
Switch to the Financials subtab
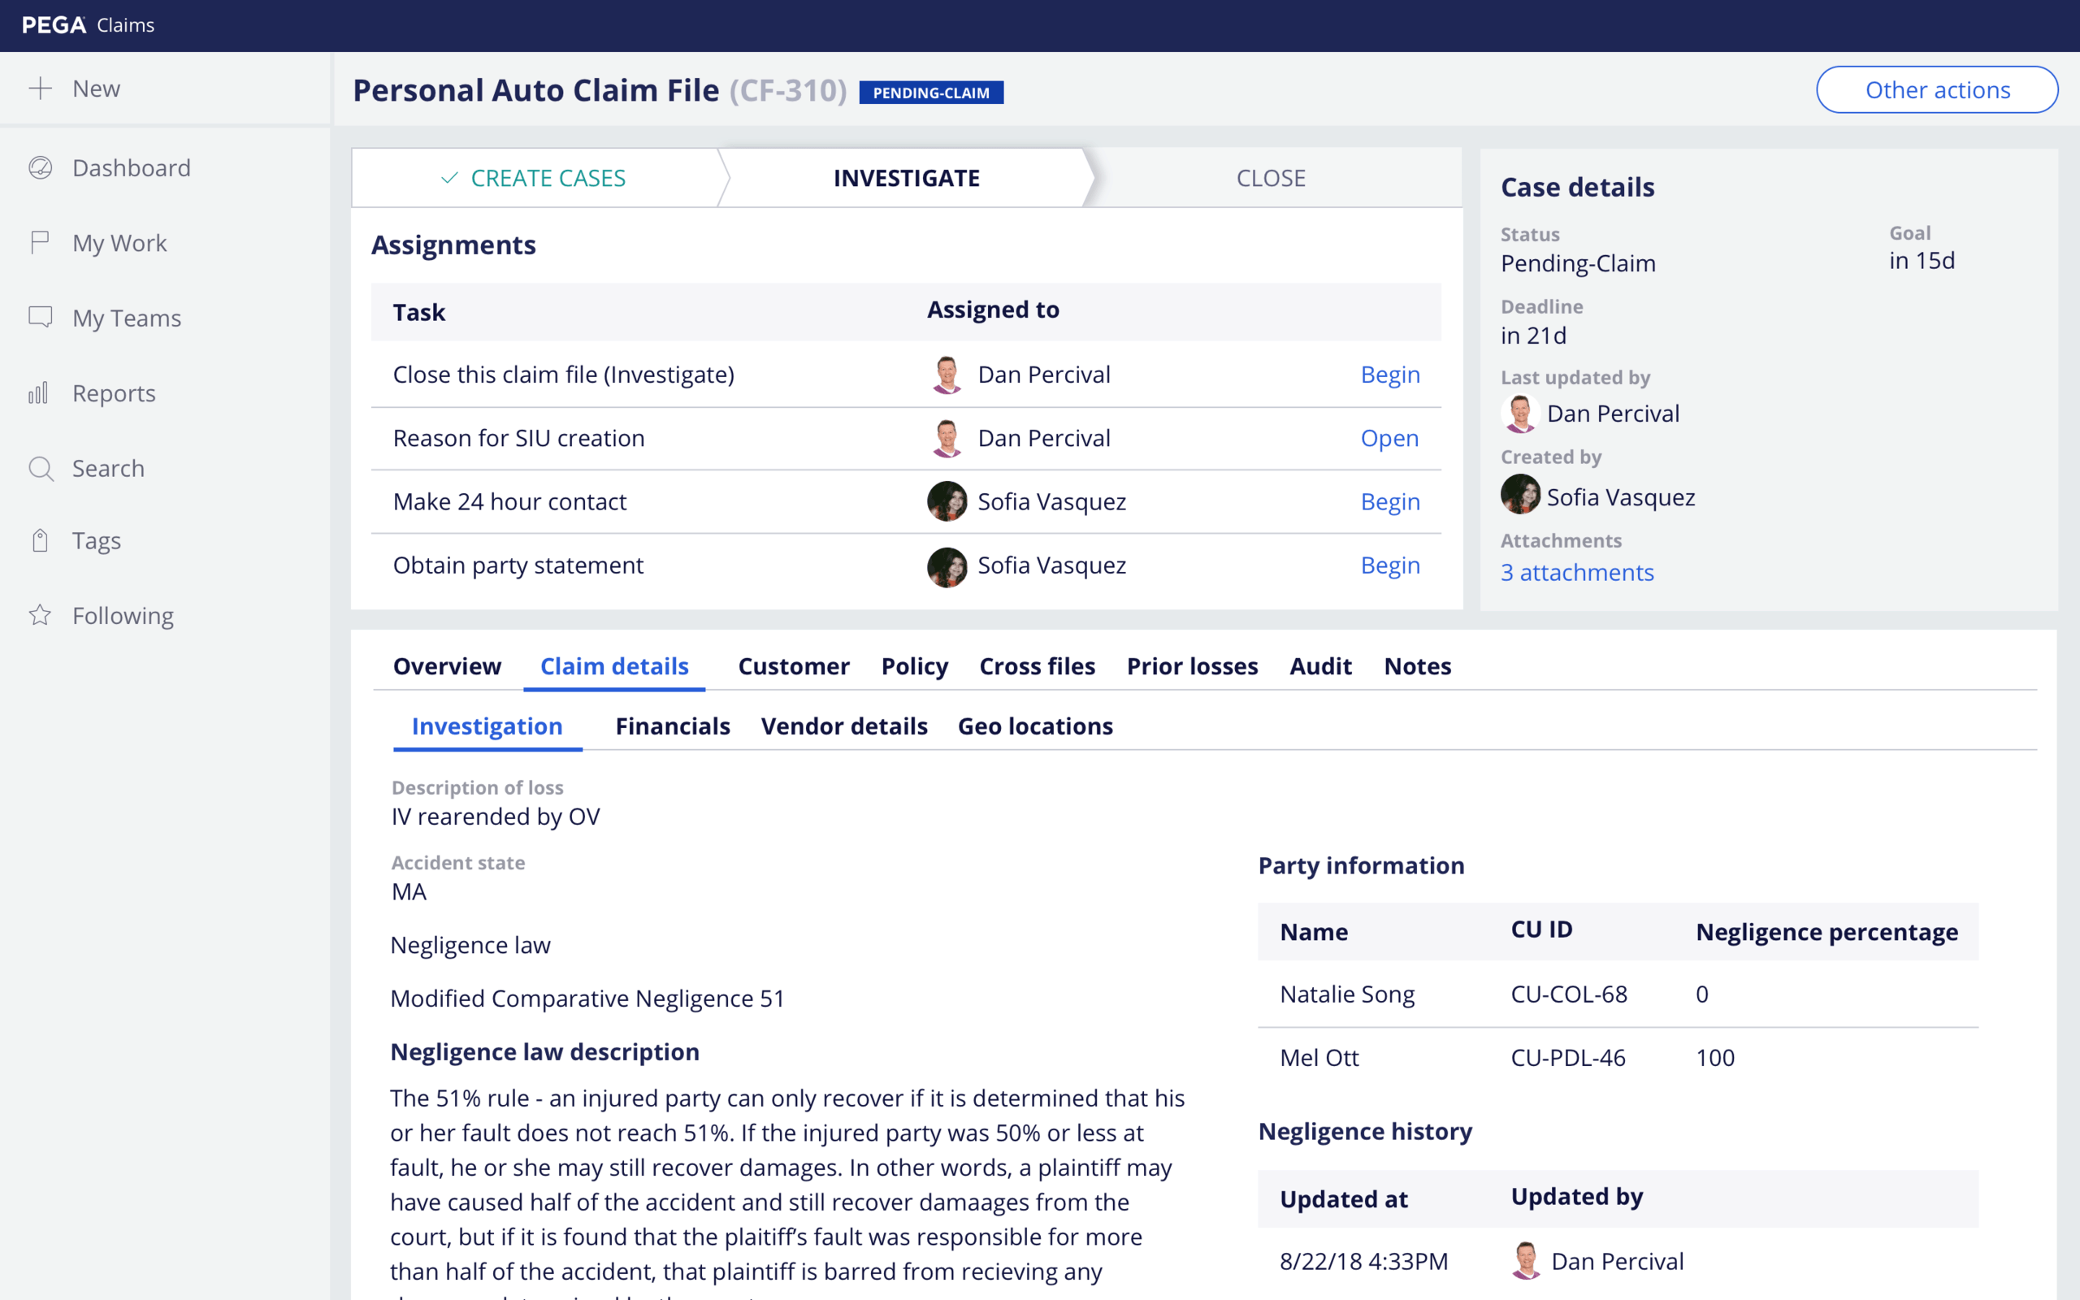coord(672,726)
